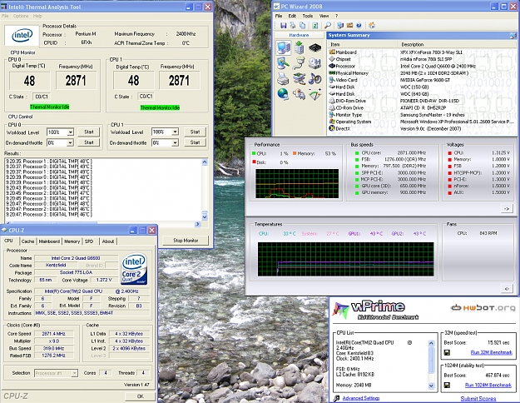Screen dimensions: 520x403
Task: Click the Run 32M Benchmark link
Action: (x=491, y=352)
